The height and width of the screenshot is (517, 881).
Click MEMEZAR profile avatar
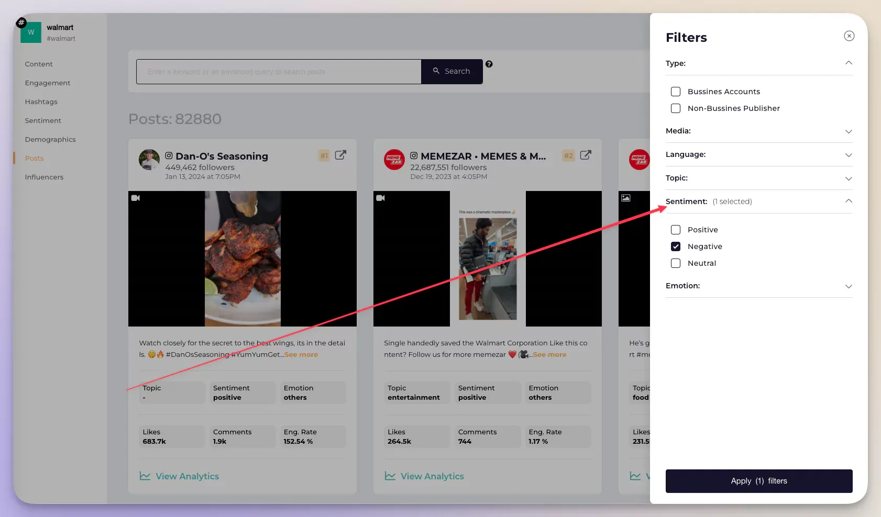click(394, 160)
